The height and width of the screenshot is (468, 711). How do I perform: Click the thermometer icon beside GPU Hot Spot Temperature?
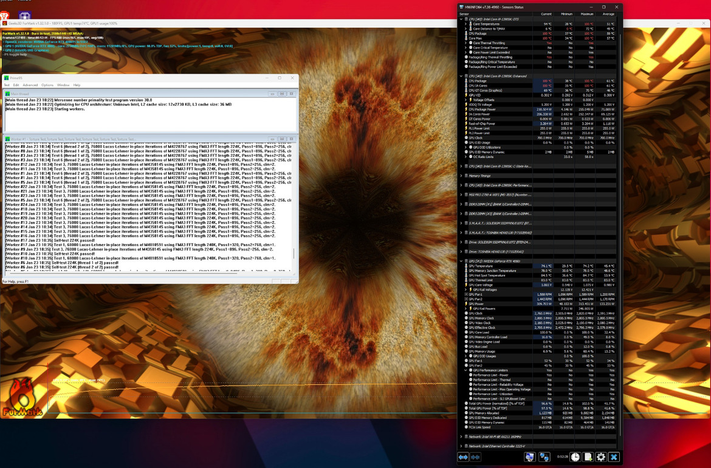click(466, 275)
